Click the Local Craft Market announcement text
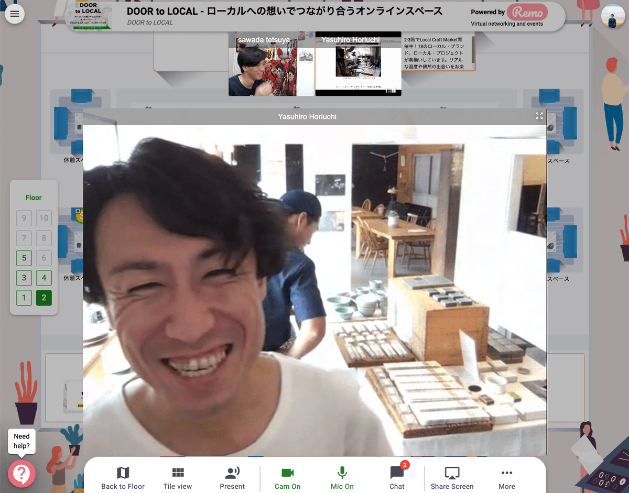 point(435,53)
